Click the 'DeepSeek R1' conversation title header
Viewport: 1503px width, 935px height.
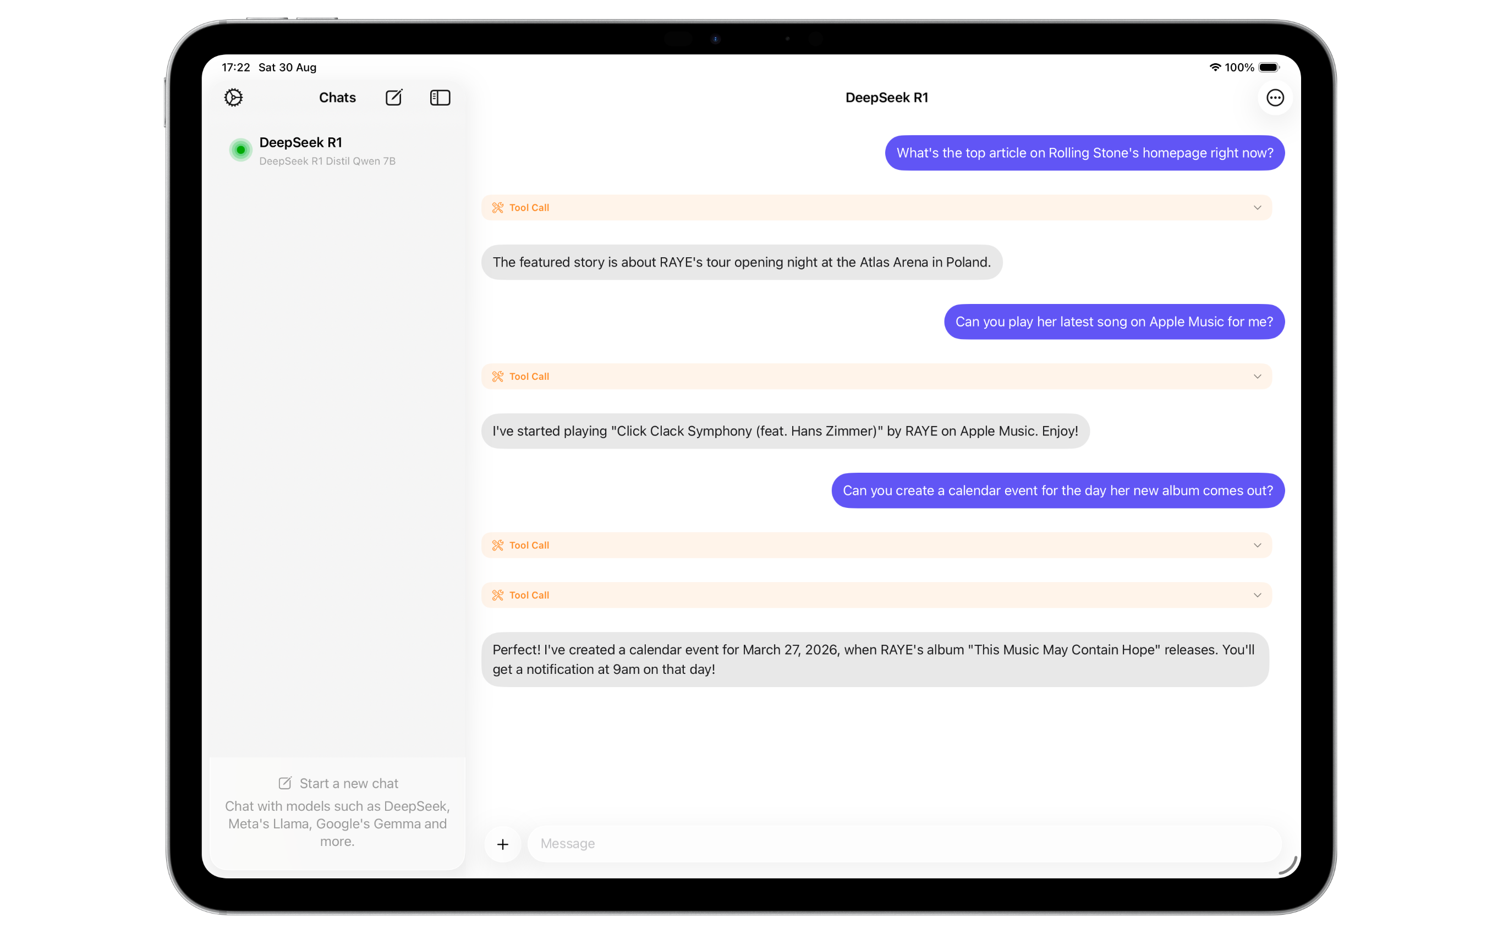(x=886, y=98)
